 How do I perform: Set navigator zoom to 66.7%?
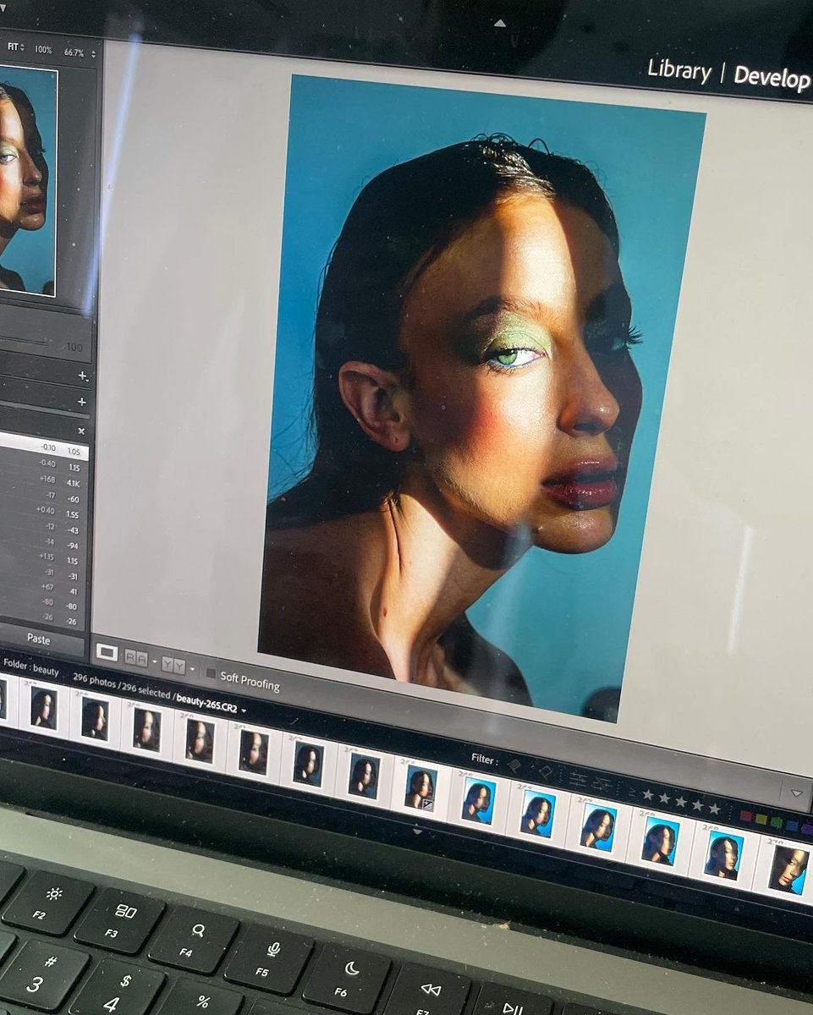pyautogui.click(x=74, y=52)
